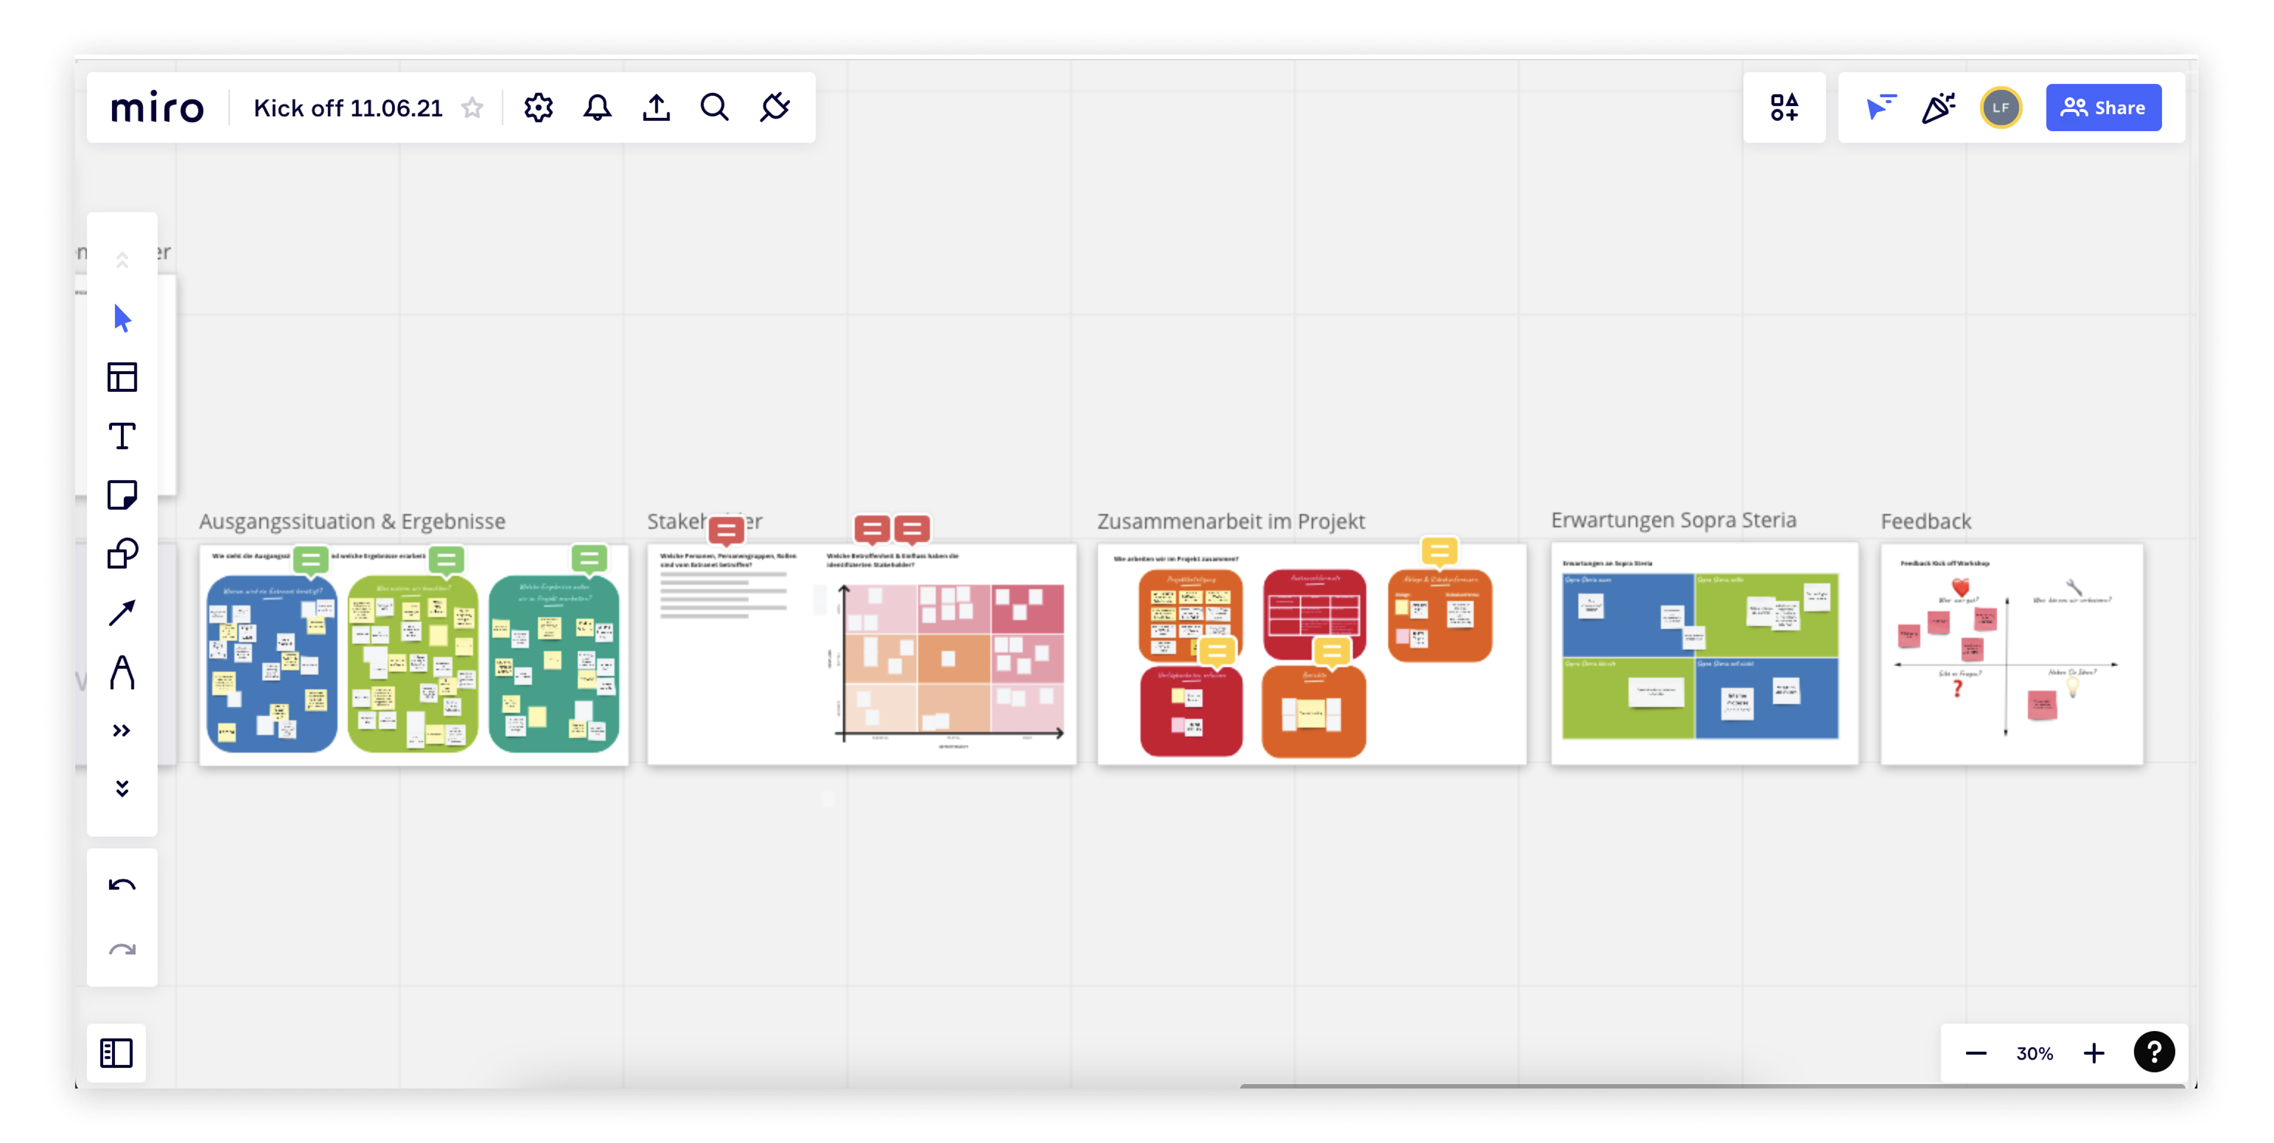2274x1143 pixels.
Task: Click the Erwartungen four-quadrant grid
Action: coord(1700,656)
